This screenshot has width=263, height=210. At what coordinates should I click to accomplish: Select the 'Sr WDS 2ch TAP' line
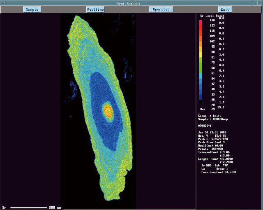[214, 166]
